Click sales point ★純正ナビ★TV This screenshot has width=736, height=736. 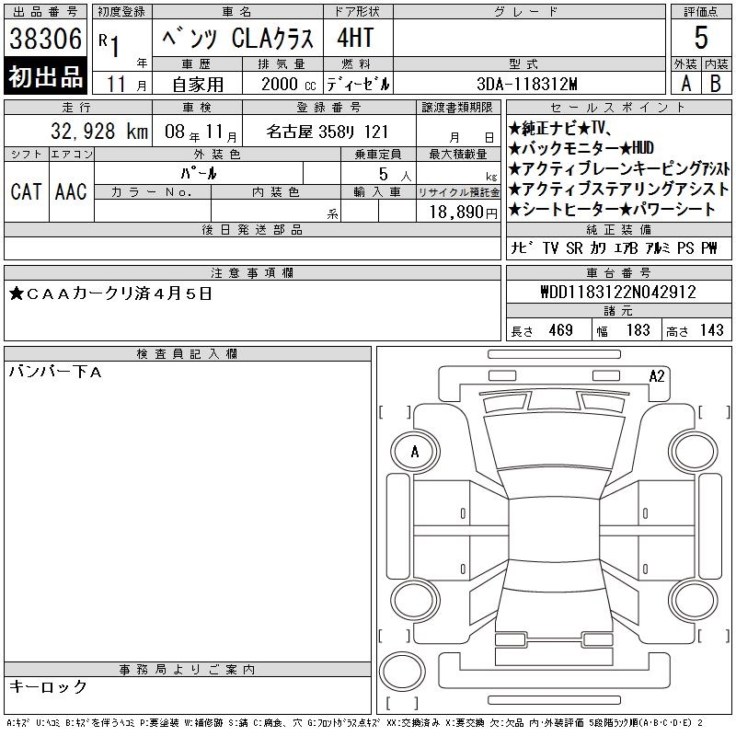coord(559,128)
